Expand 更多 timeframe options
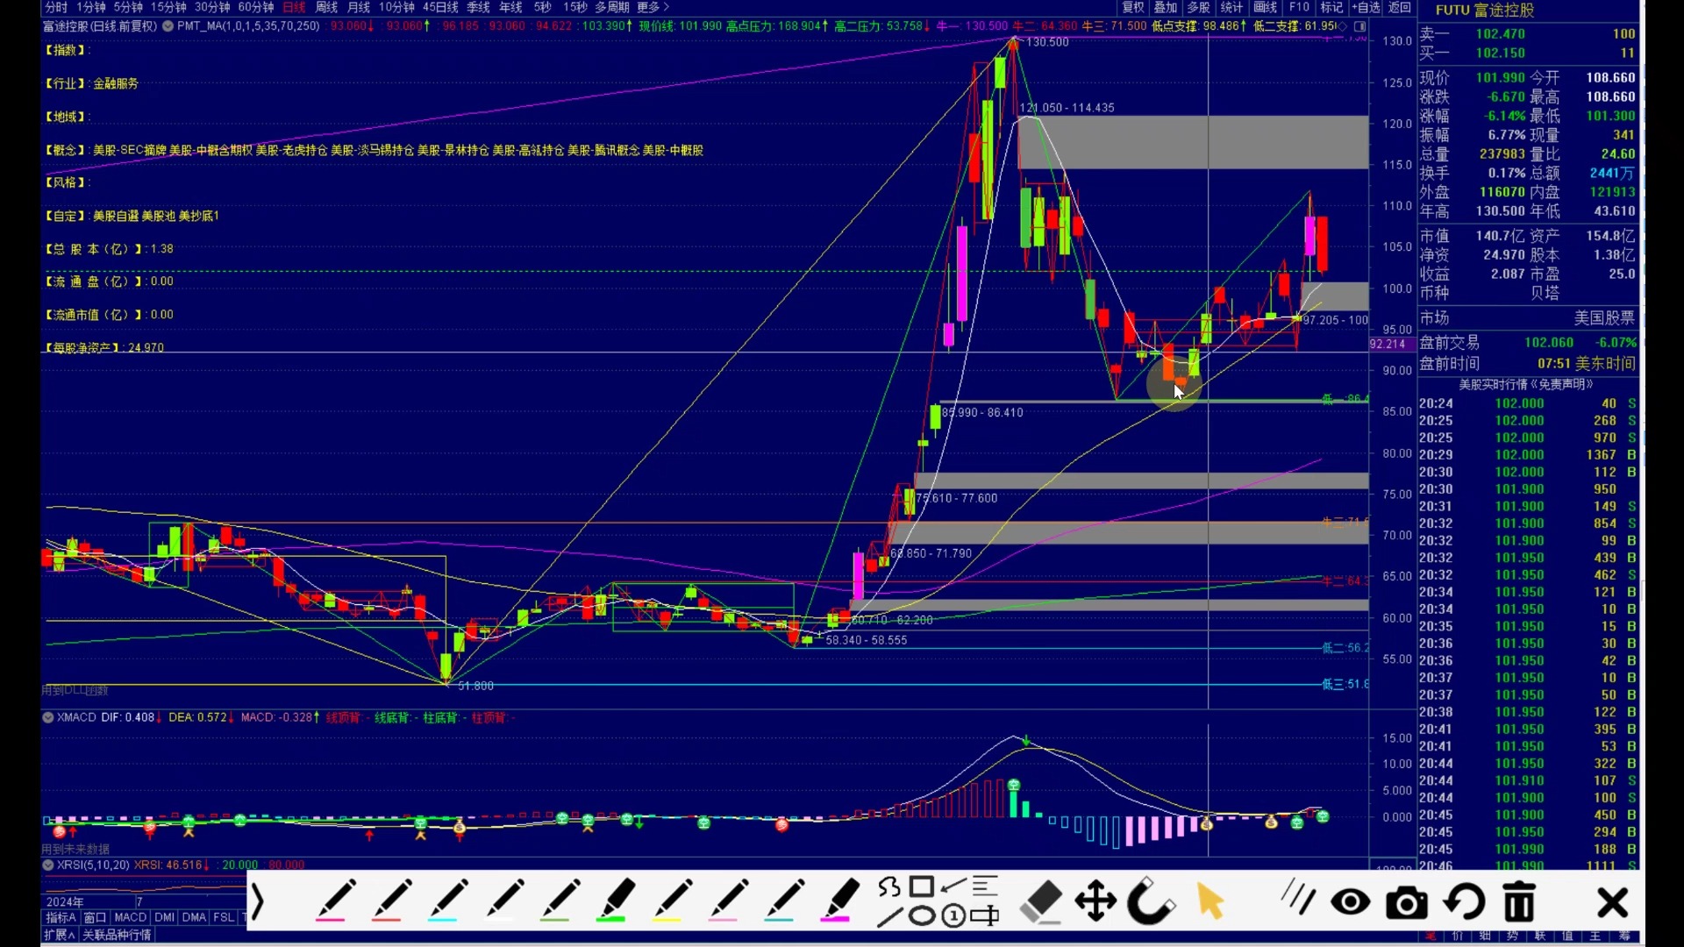The image size is (1684, 947). coord(653,7)
